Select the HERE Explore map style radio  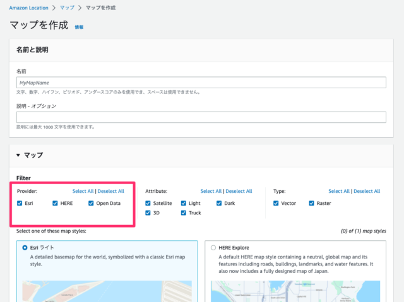[x=213, y=248]
